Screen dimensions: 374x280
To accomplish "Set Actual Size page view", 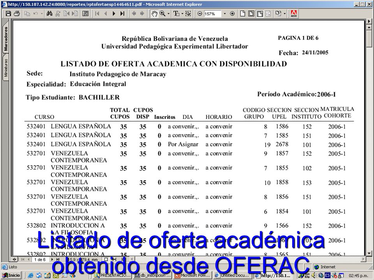I will coord(243,14).
